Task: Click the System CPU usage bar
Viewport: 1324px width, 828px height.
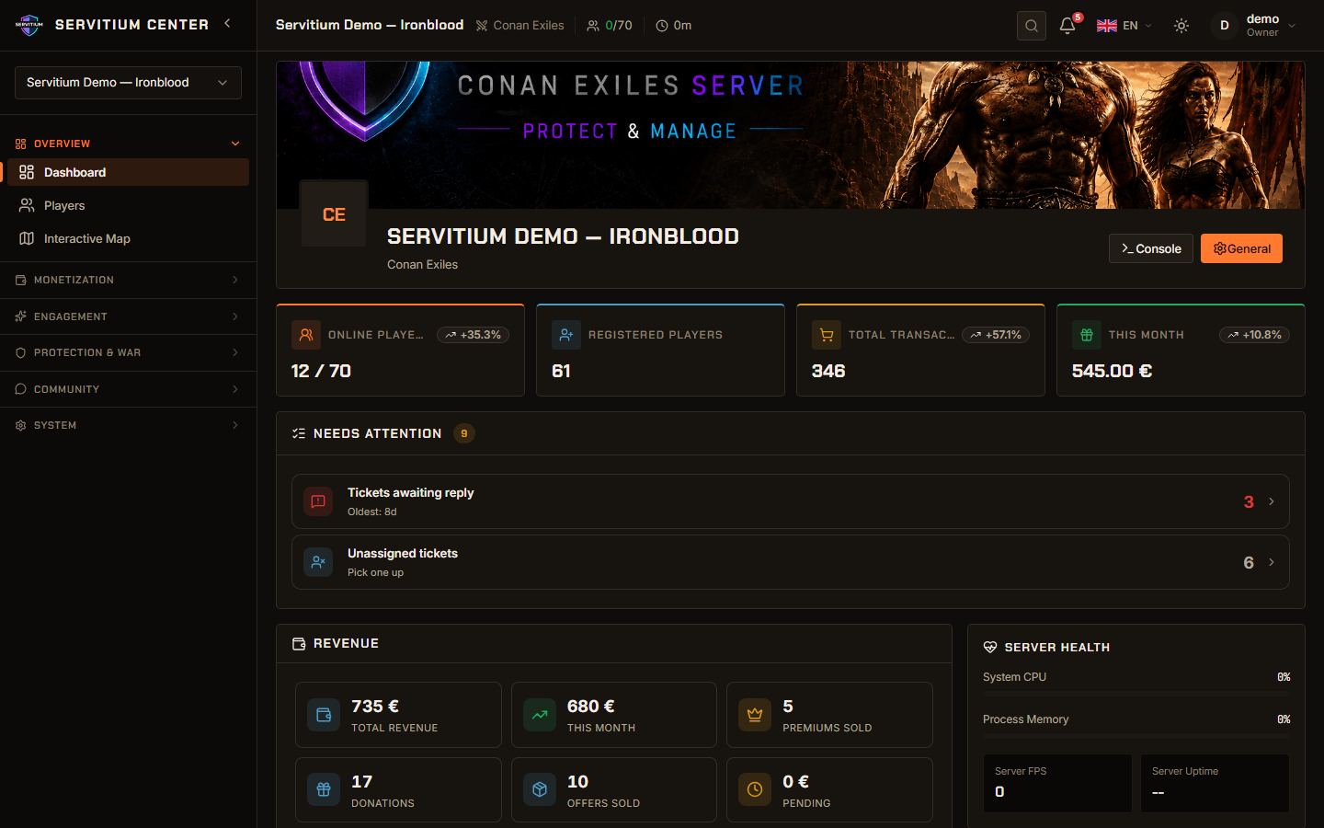Action: (x=1136, y=693)
